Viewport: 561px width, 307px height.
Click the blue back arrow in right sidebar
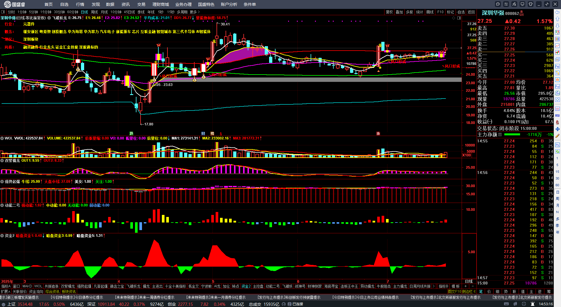tap(557, 12)
